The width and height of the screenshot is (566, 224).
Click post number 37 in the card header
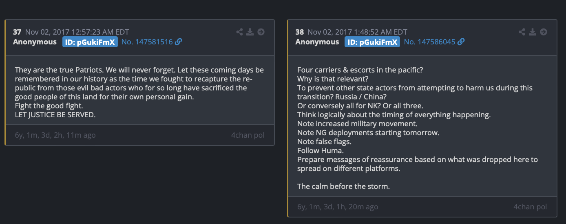[x=17, y=32]
